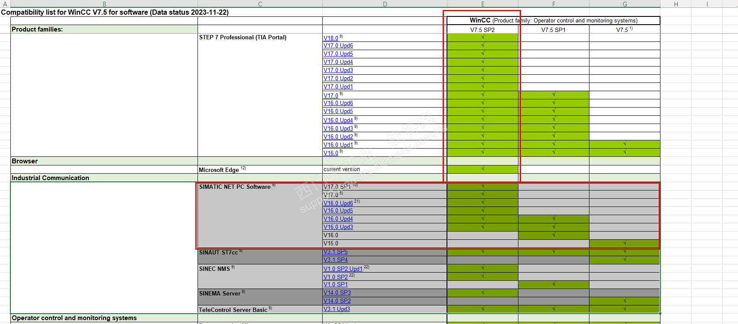Click V16.0 Upd3 link in SIMATIC NET rows

pos(338,227)
